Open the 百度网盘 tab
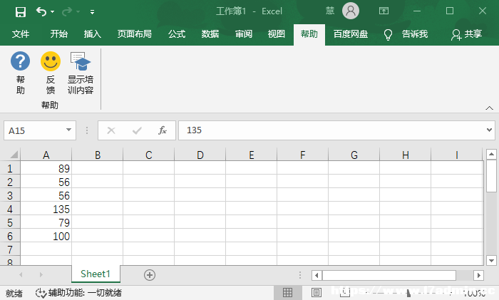The height and width of the screenshot is (300, 499). tap(351, 34)
